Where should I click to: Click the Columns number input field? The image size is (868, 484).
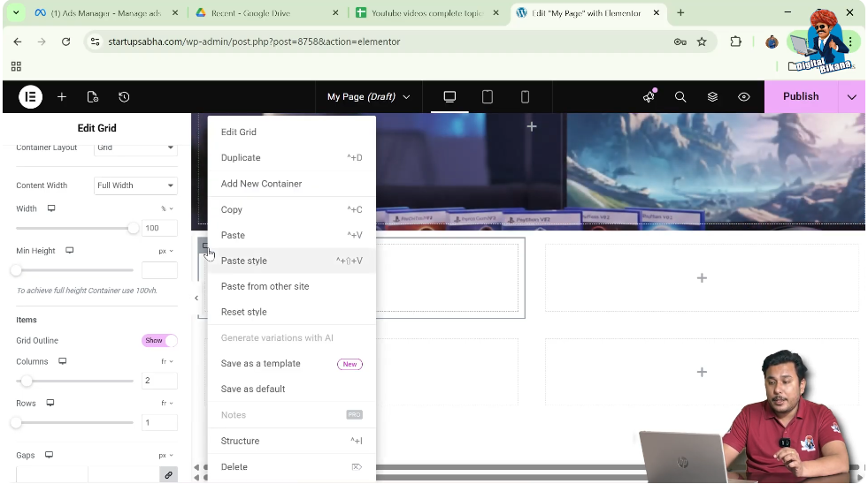click(159, 381)
